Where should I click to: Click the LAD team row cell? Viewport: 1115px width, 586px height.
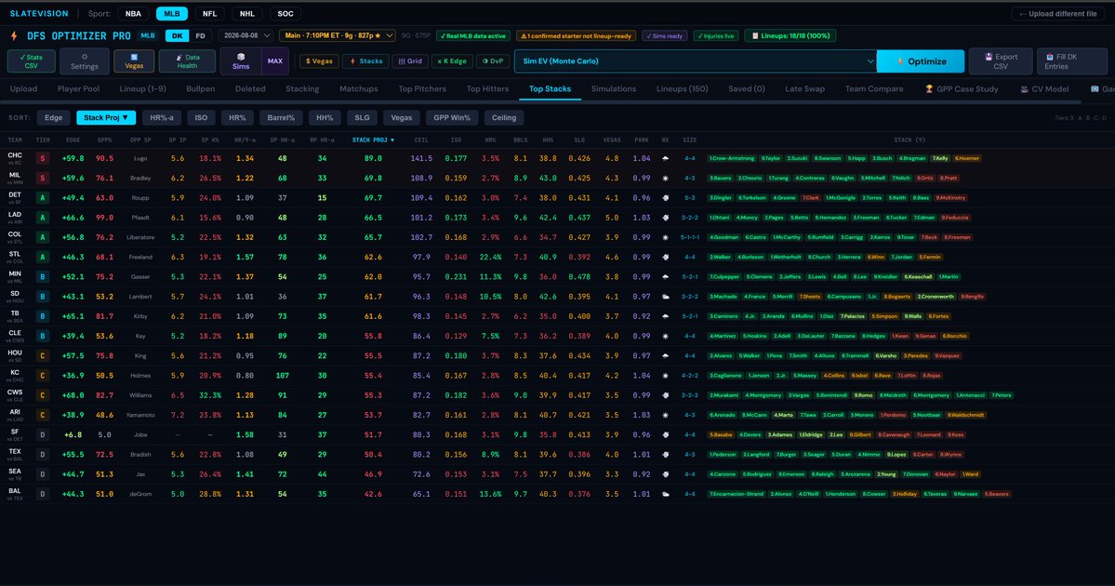[14, 217]
